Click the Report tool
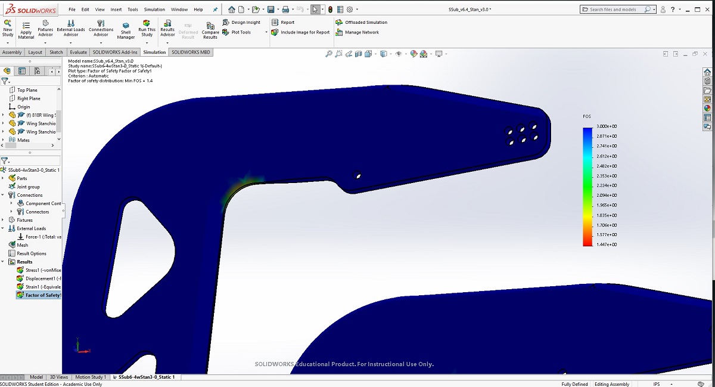Viewport: 715px width, 387px height. pos(283,22)
